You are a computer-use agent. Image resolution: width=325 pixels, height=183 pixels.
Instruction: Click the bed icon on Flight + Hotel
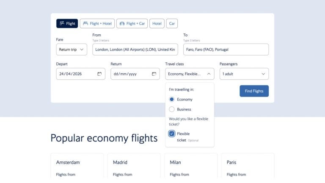pos(85,24)
